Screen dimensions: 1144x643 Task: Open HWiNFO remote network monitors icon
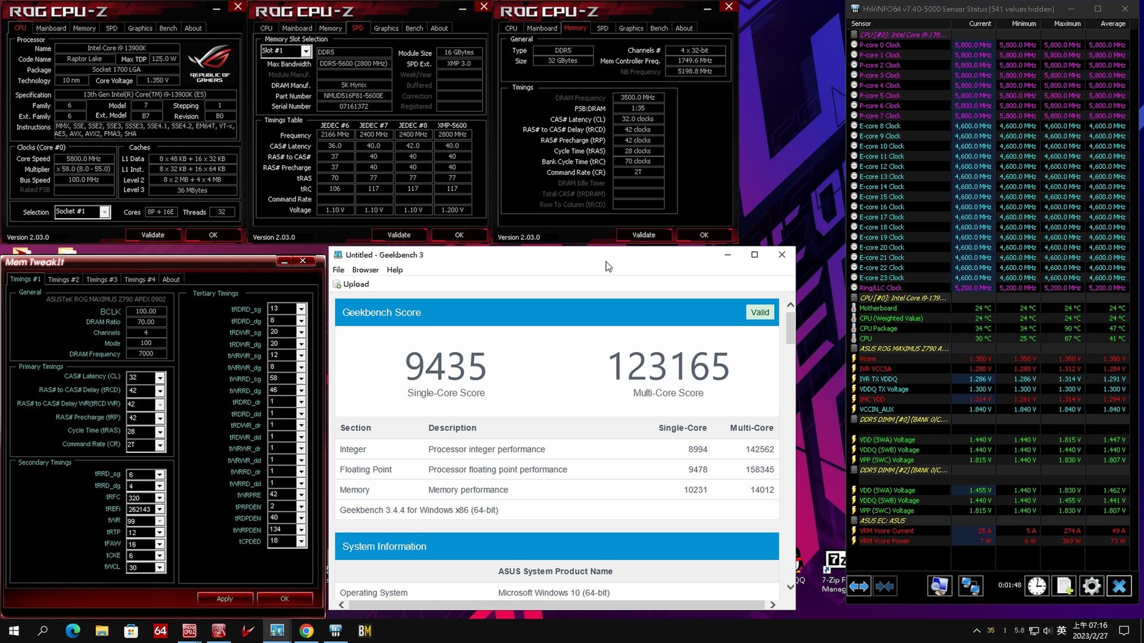coord(971,586)
